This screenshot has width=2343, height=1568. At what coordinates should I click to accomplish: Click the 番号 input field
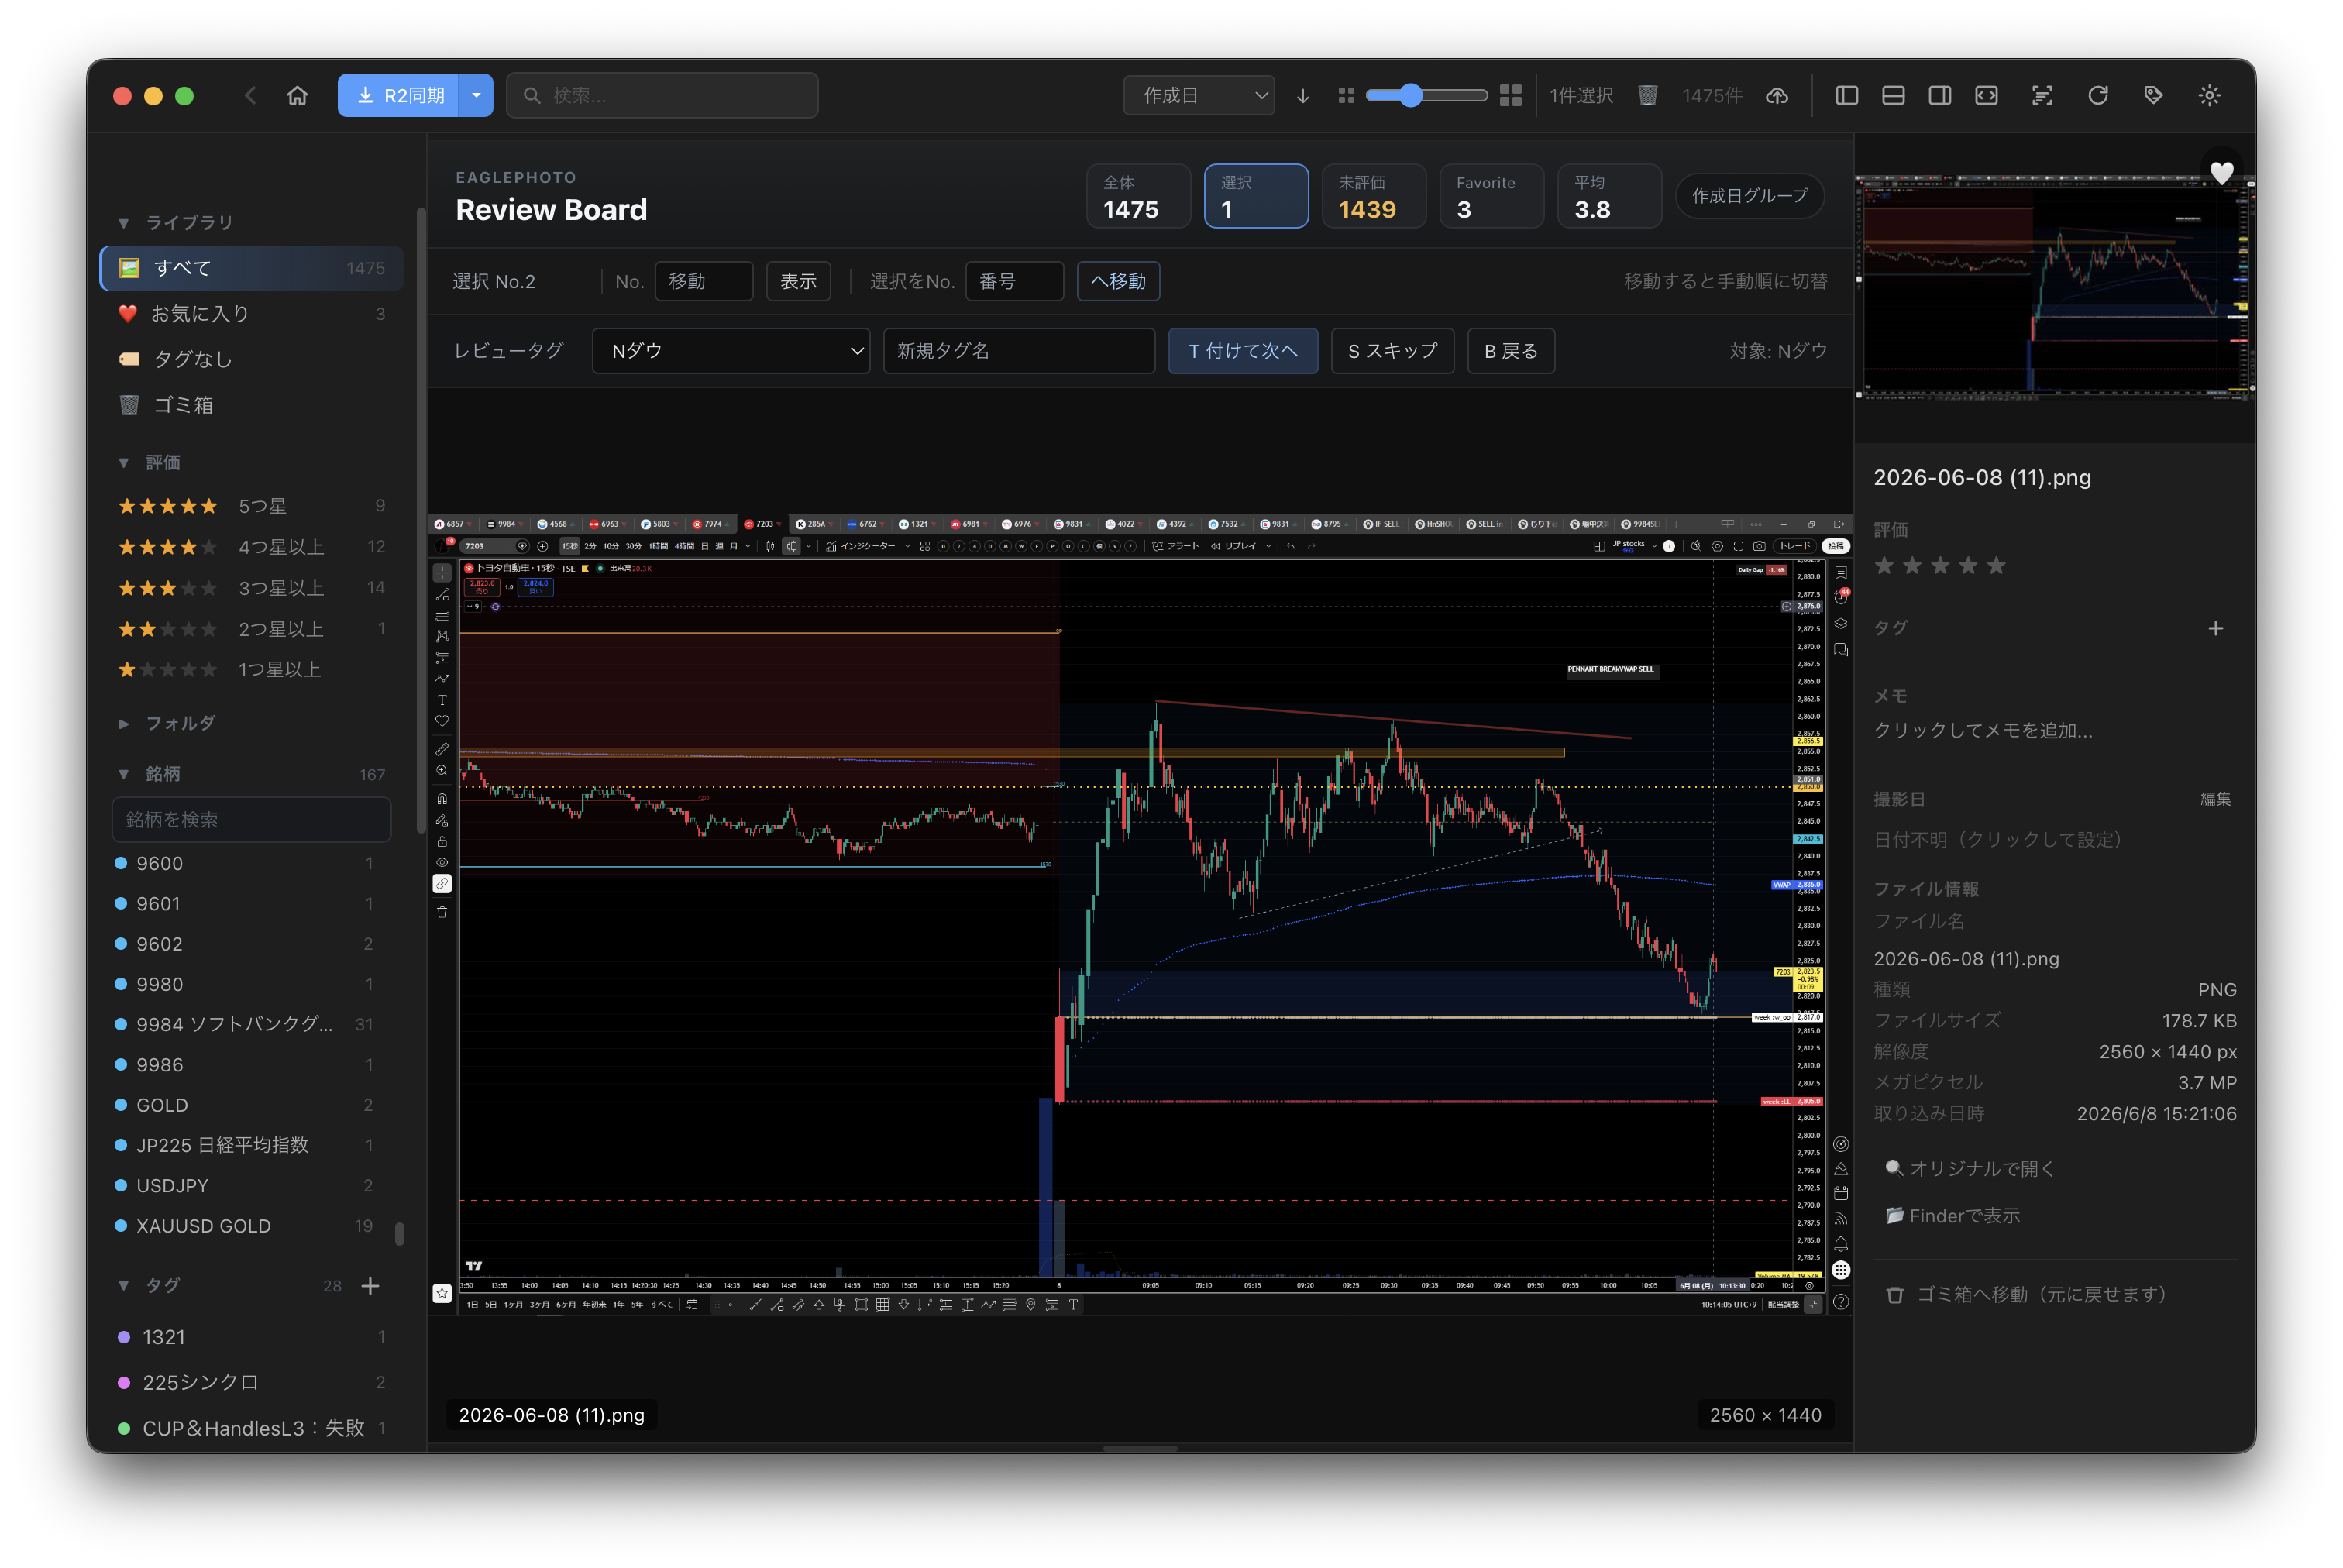pyautogui.click(x=1014, y=281)
